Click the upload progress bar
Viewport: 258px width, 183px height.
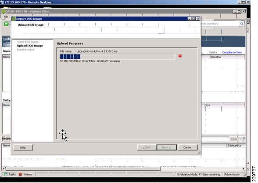pos(118,57)
